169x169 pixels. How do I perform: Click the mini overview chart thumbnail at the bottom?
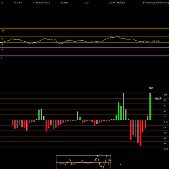[x=83, y=162]
